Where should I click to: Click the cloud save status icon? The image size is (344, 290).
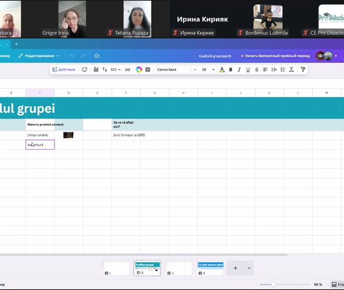(97, 56)
